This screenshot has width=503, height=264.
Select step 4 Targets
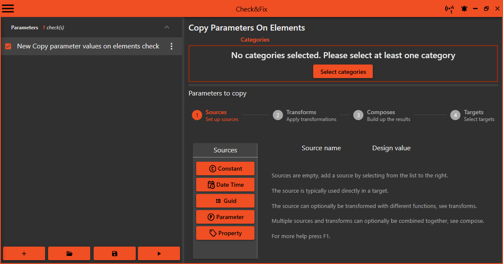[455, 115]
